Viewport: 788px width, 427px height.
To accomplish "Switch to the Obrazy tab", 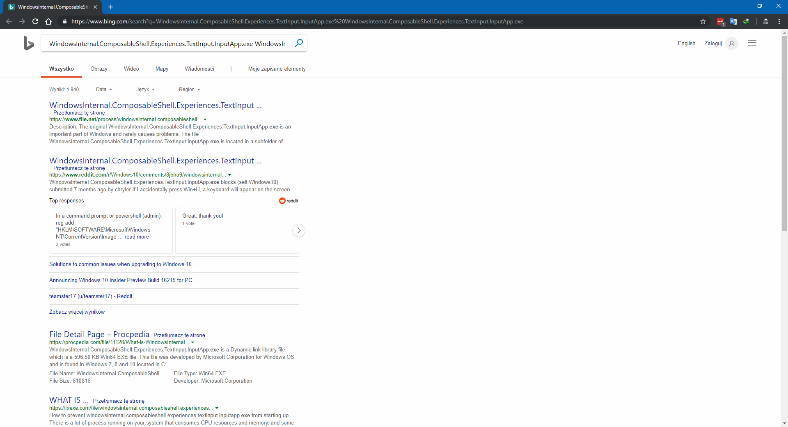I will pos(98,69).
